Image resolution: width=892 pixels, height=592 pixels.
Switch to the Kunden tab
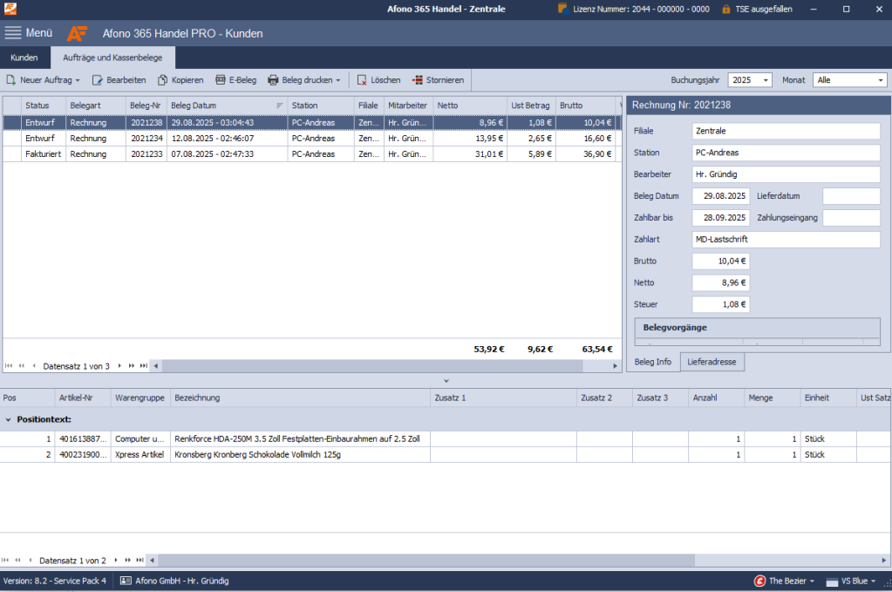pyautogui.click(x=24, y=58)
